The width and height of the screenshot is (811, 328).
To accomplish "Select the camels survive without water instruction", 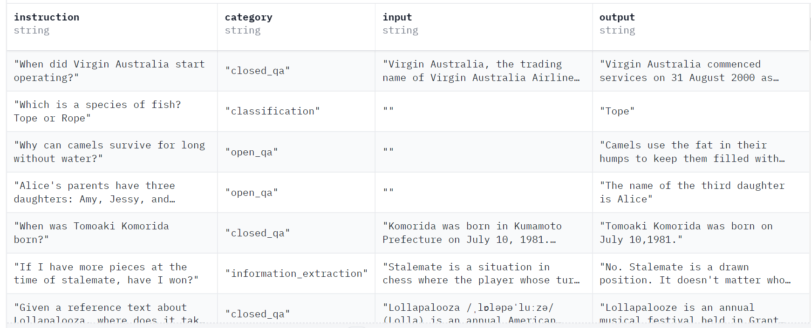I will pyautogui.click(x=112, y=152).
